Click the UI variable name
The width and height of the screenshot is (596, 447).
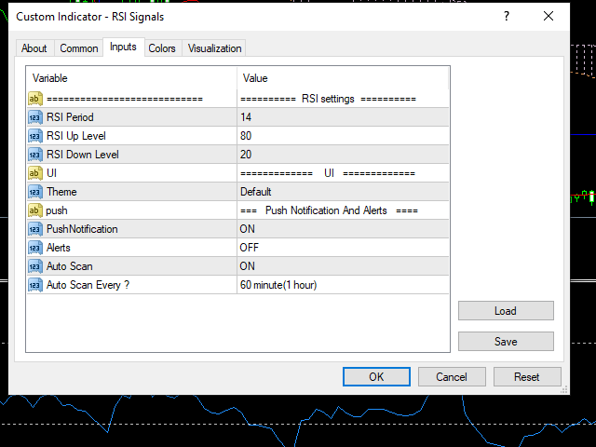click(x=52, y=173)
